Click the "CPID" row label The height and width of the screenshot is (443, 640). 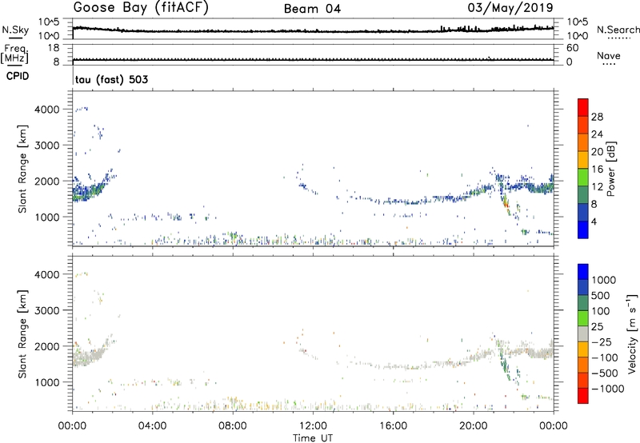coord(18,76)
